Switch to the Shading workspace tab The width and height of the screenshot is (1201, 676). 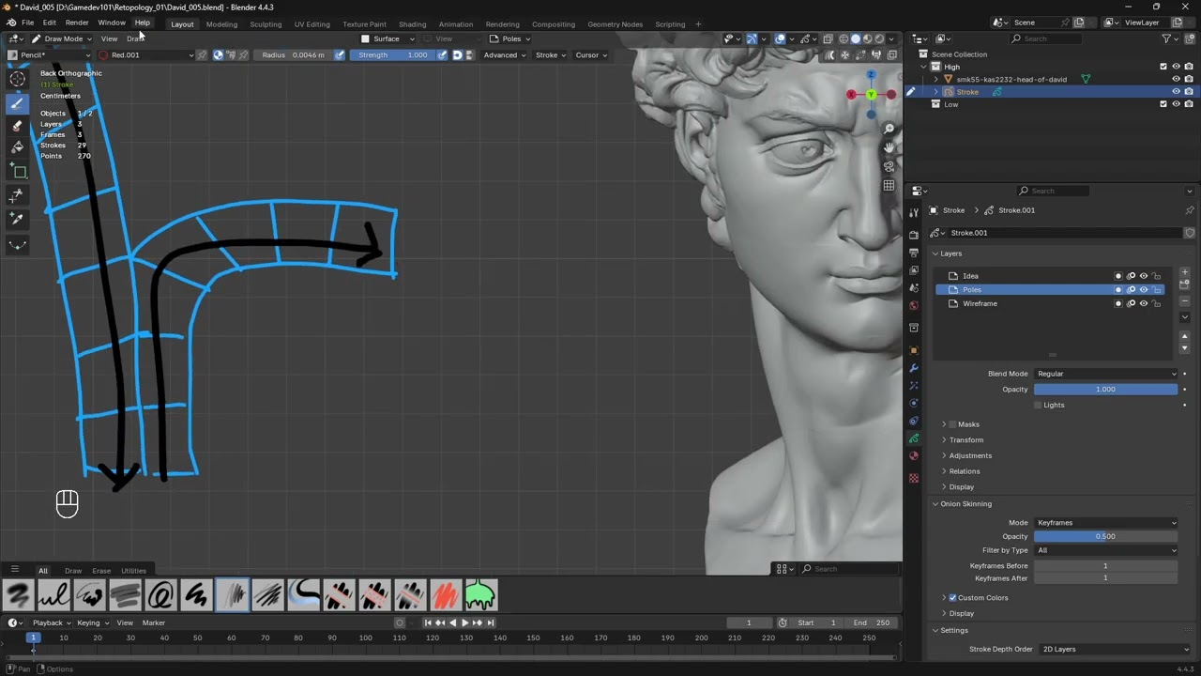412,24
